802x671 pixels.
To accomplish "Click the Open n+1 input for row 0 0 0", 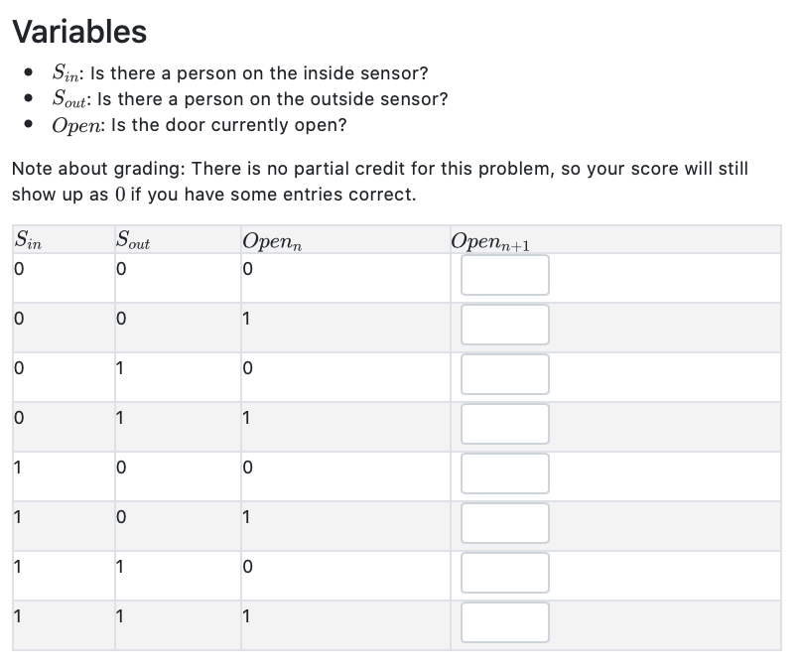I will tap(505, 275).
